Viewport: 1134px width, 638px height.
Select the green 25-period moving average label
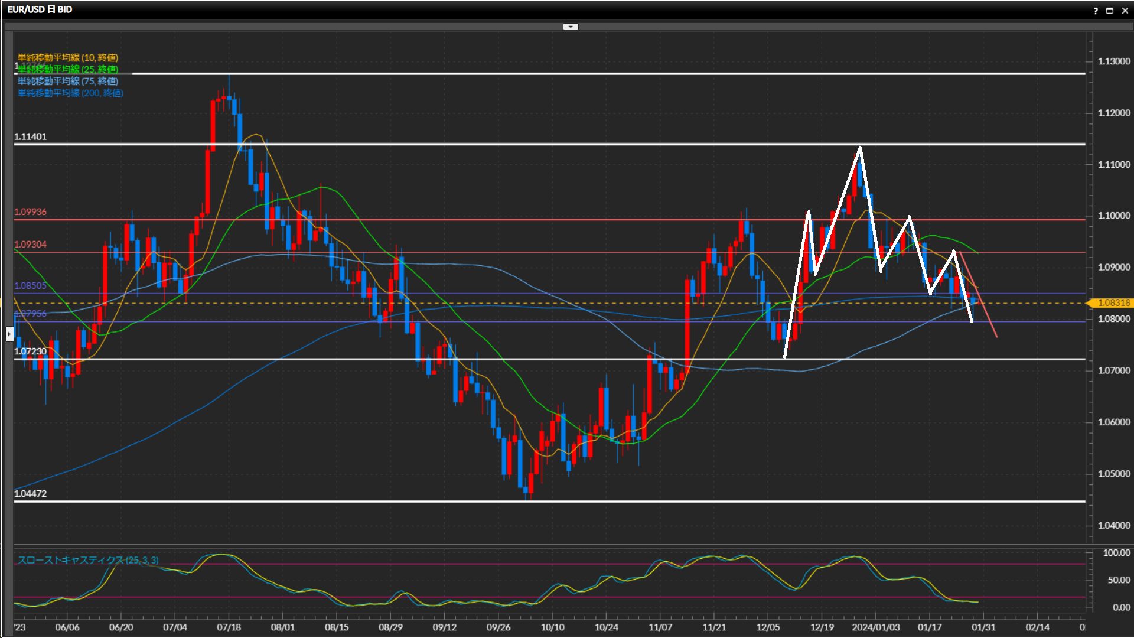click(x=68, y=69)
